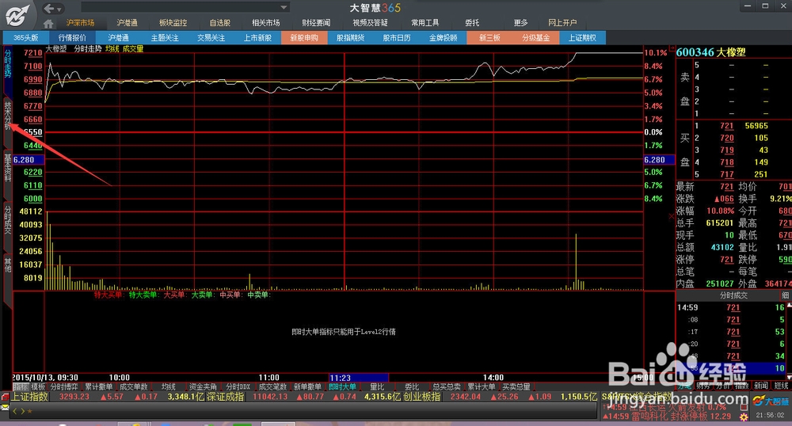Select the 新闻 panel tab

click(760, 386)
